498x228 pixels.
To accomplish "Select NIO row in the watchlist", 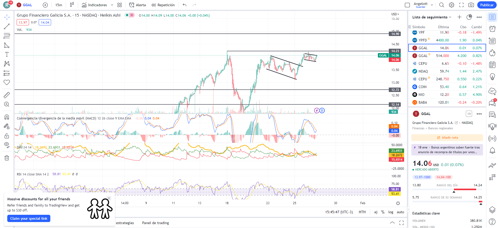I will [447, 95].
